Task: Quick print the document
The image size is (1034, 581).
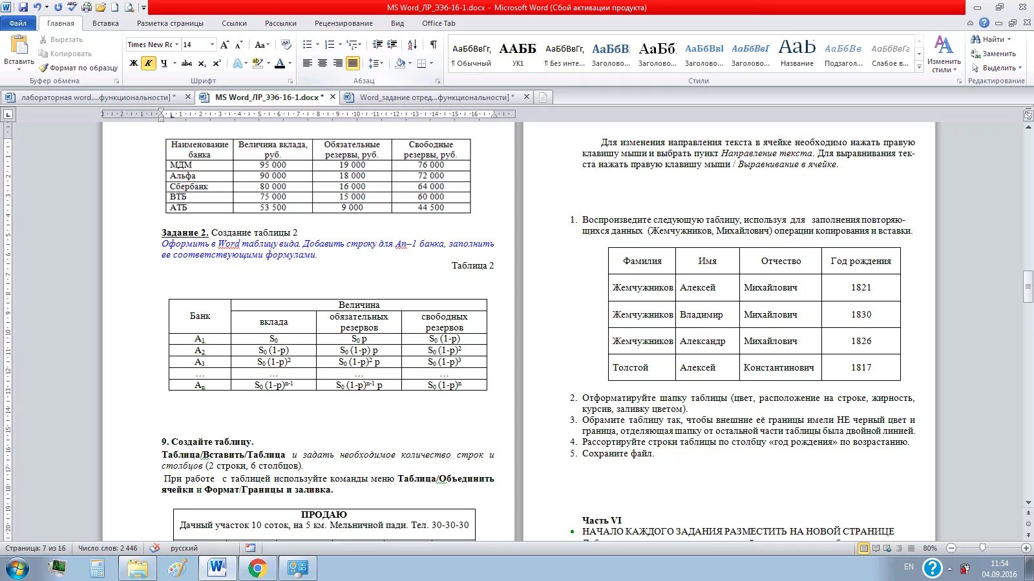Action: coord(87,7)
